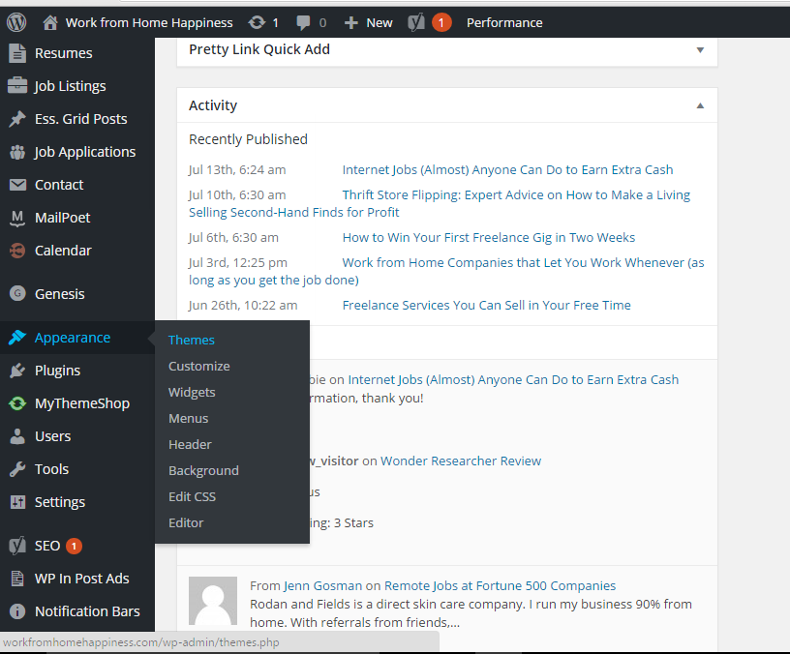The image size is (790, 654).
Task: Click the Yoast notification badge in toolbar
Action: point(441,22)
